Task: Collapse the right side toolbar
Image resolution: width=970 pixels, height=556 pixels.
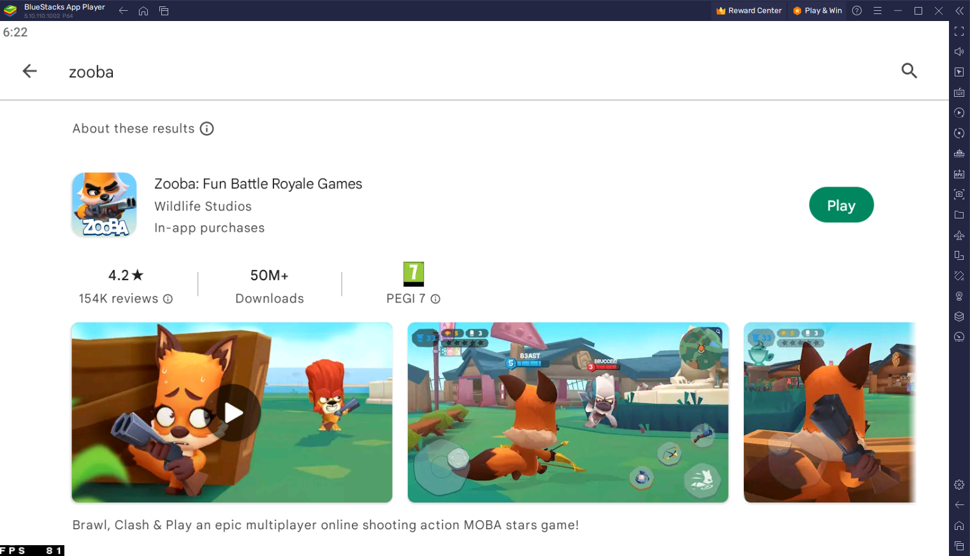Action: (959, 11)
